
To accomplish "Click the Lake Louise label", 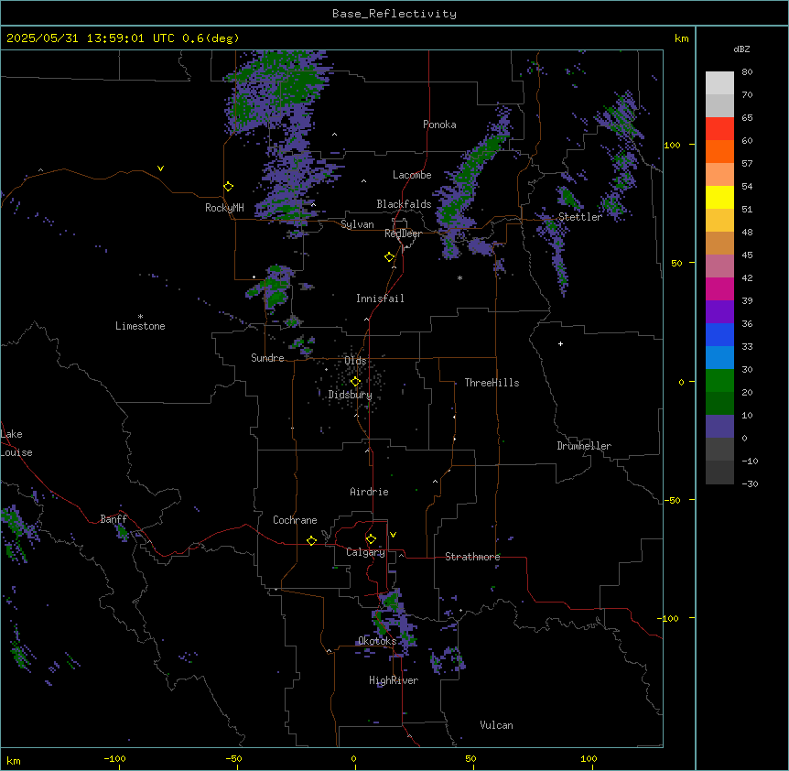I will coord(16,443).
